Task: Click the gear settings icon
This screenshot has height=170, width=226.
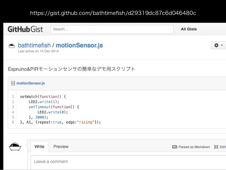Action: point(215,45)
